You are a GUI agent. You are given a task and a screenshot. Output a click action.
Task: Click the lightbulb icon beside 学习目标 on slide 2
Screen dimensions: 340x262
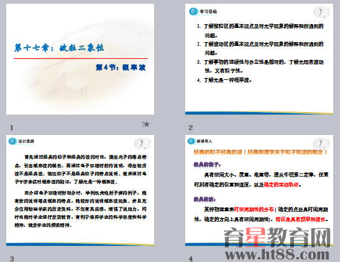pyautogui.click(x=193, y=11)
